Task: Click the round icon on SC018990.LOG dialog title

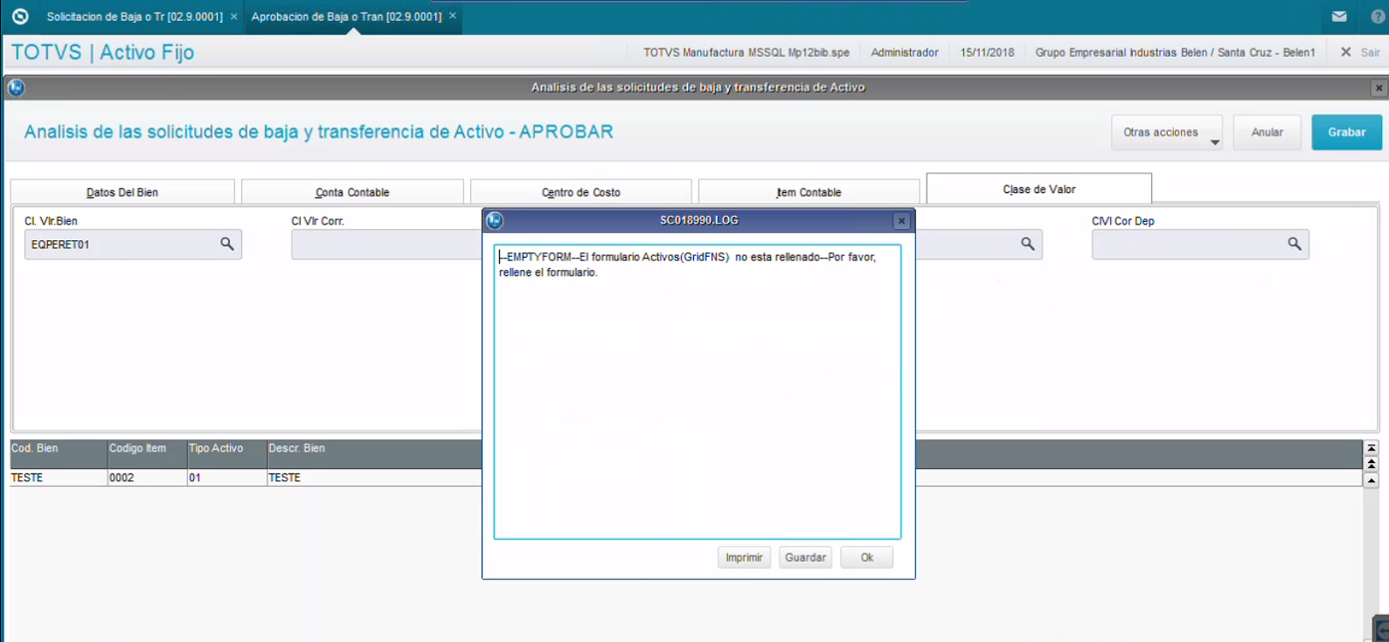Action: point(495,220)
